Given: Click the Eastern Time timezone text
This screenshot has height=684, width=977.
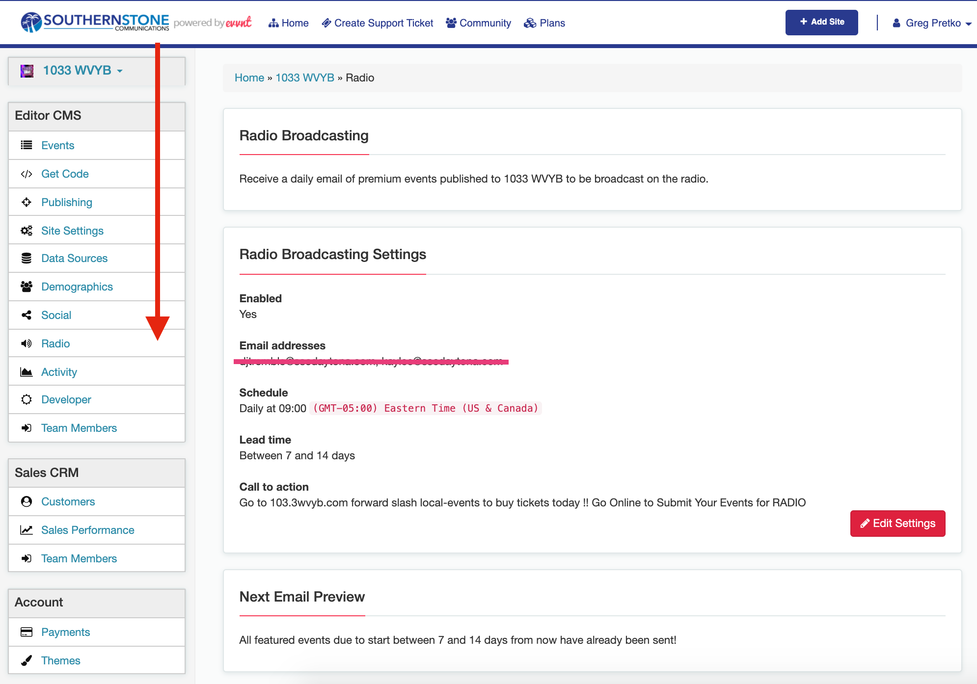Looking at the screenshot, I should (x=426, y=408).
